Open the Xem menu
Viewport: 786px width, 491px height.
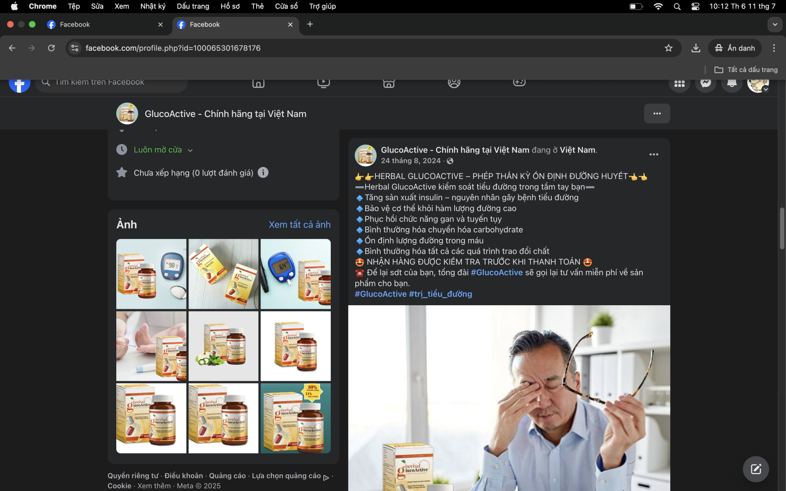pyautogui.click(x=122, y=7)
